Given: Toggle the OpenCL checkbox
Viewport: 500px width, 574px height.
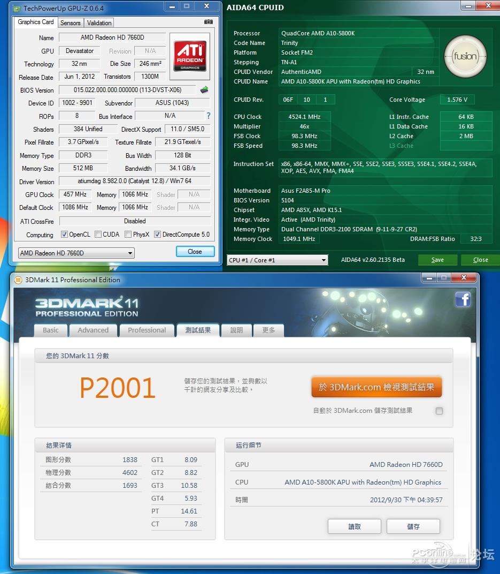Looking at the screenshot, I should pos(64,235).
